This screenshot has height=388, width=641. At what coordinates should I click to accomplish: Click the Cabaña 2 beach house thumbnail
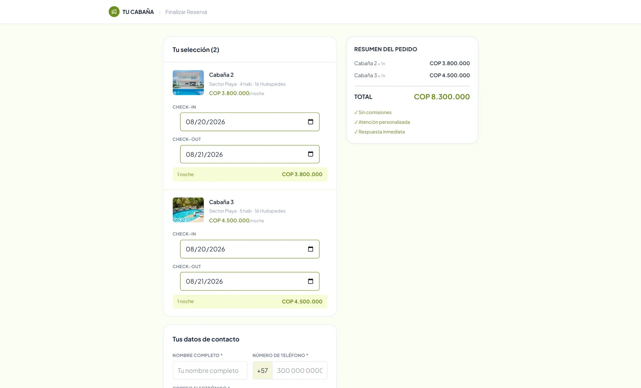point(188,83)
